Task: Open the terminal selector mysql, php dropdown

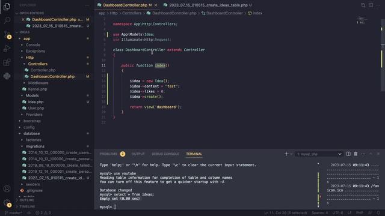Action: (x=319, y=154)
